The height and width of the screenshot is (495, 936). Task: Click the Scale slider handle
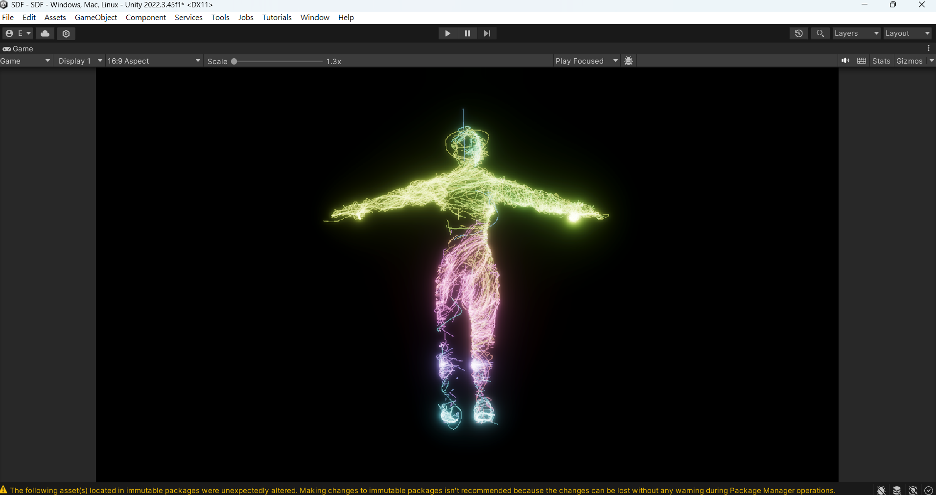(x=234, y=61)
